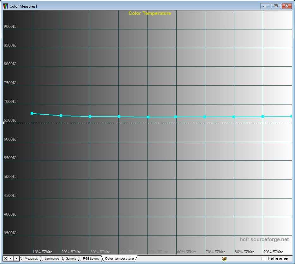Enable the Reference checkbox
295x264 pixels.
pyautogui.click(x=263, y=259)
